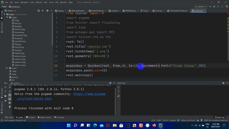Open the Refactor menu

coord(39,3)
